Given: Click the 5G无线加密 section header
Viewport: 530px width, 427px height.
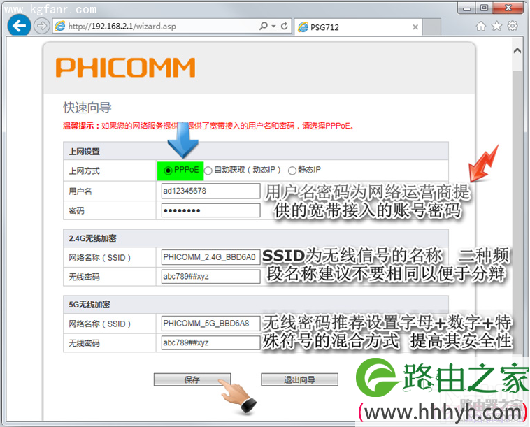Looking at the screenshot, I should coord(256,305).
